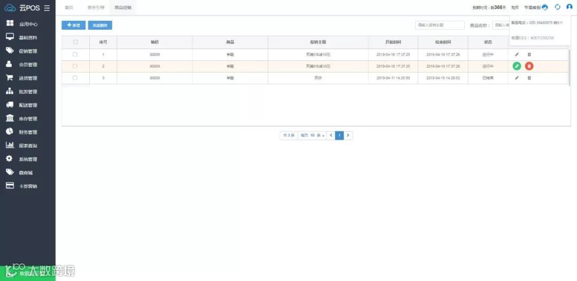Viewport: 577px width, 281px height.
Task: Click the 批量删除 button
Action: (x=100, y=26)
